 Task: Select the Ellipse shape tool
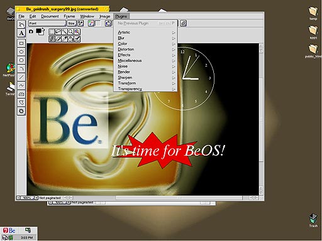[x=21, y=51]
